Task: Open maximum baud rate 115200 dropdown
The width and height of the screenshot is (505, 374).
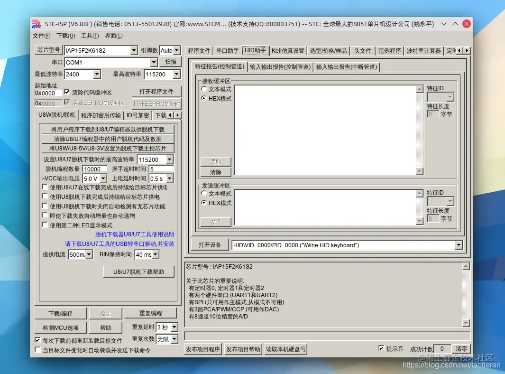Action: (x=176, y=74)
